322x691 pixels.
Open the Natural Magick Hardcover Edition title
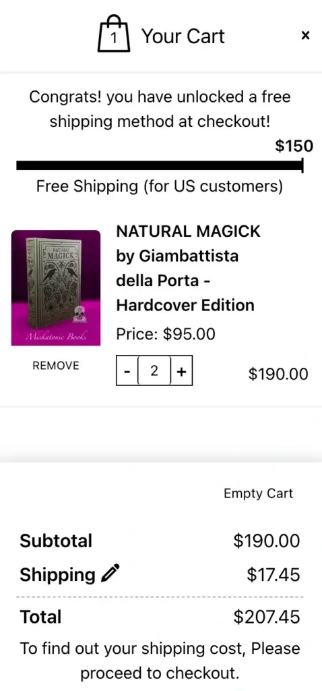pos(188,268)
